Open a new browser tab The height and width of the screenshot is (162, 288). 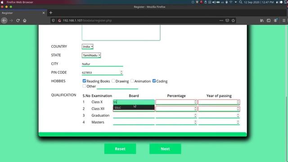click(x=51, y=13)
